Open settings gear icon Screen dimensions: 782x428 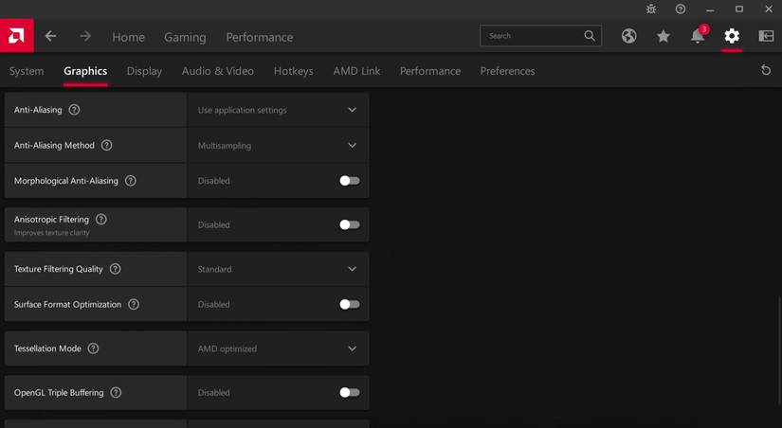[x=732, y=36]
